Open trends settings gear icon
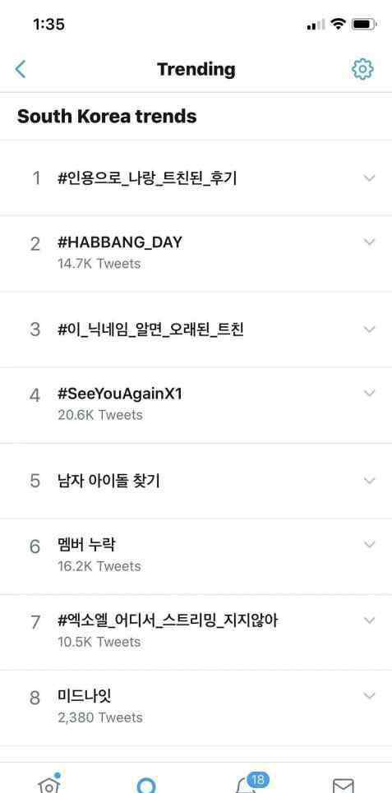 coord(362,69)
